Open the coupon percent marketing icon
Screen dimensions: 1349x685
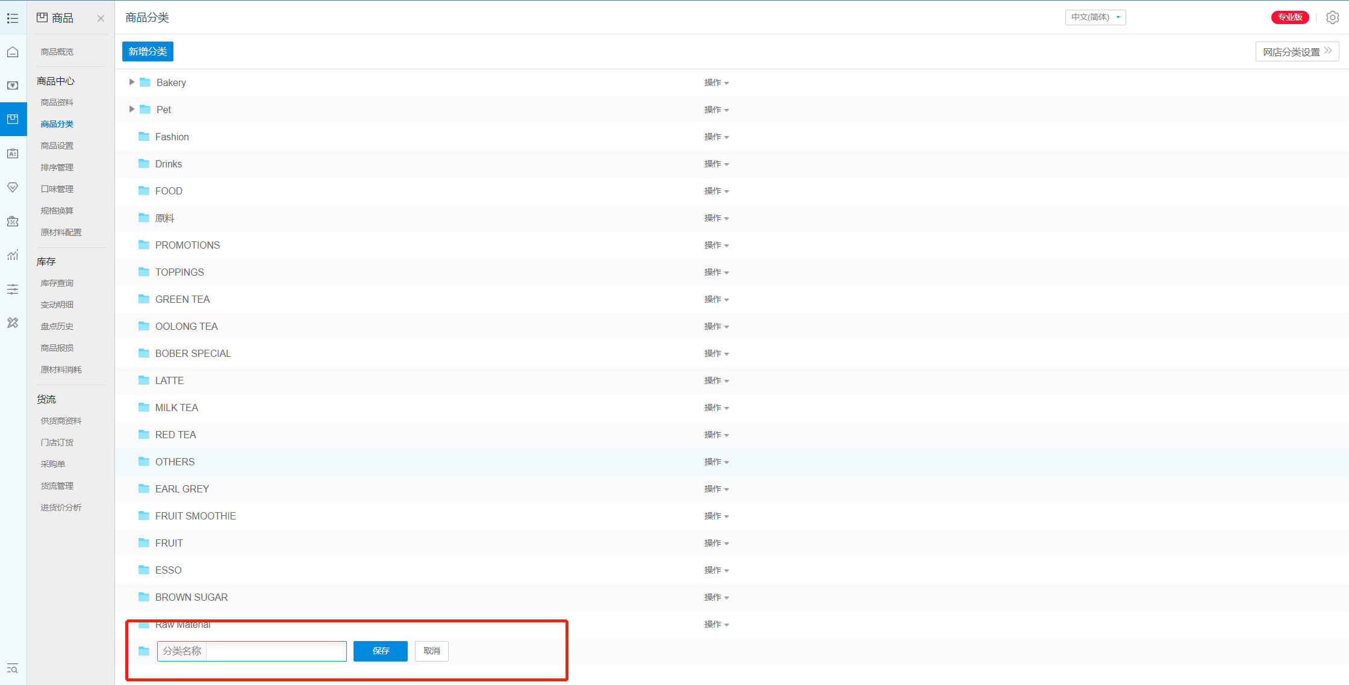[x=13, y=222]
